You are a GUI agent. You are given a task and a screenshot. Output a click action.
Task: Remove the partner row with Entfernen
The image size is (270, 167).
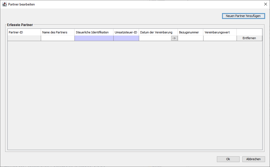tap(249, 38)
